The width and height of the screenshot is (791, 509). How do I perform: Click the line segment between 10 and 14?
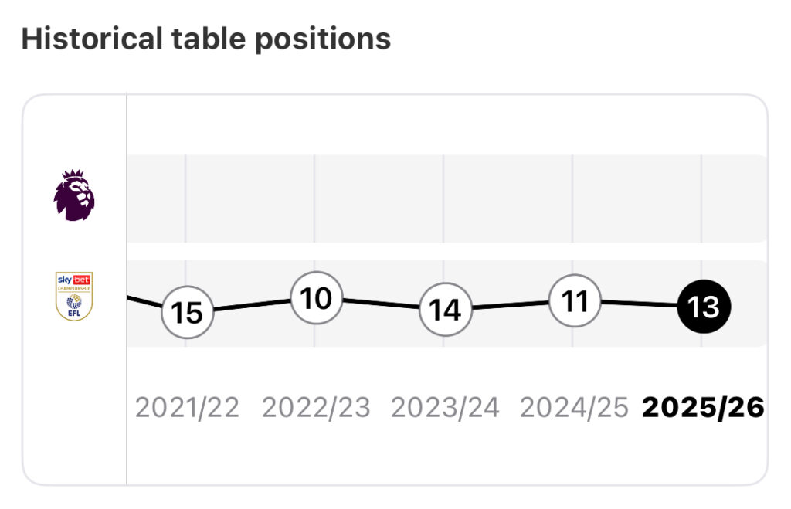(380, 304)
